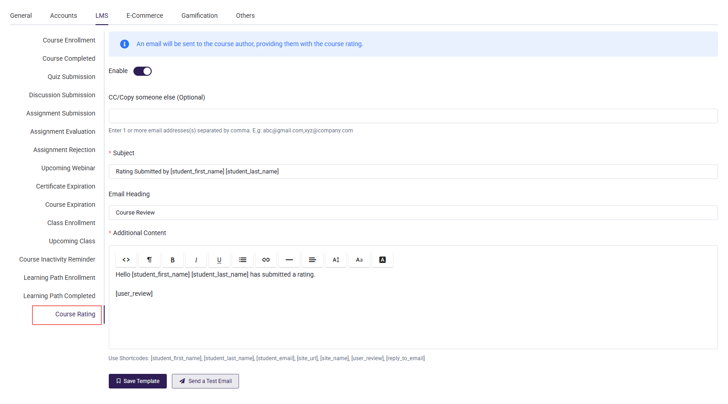
Task: Open the text color picker
Action: [383, 260]
